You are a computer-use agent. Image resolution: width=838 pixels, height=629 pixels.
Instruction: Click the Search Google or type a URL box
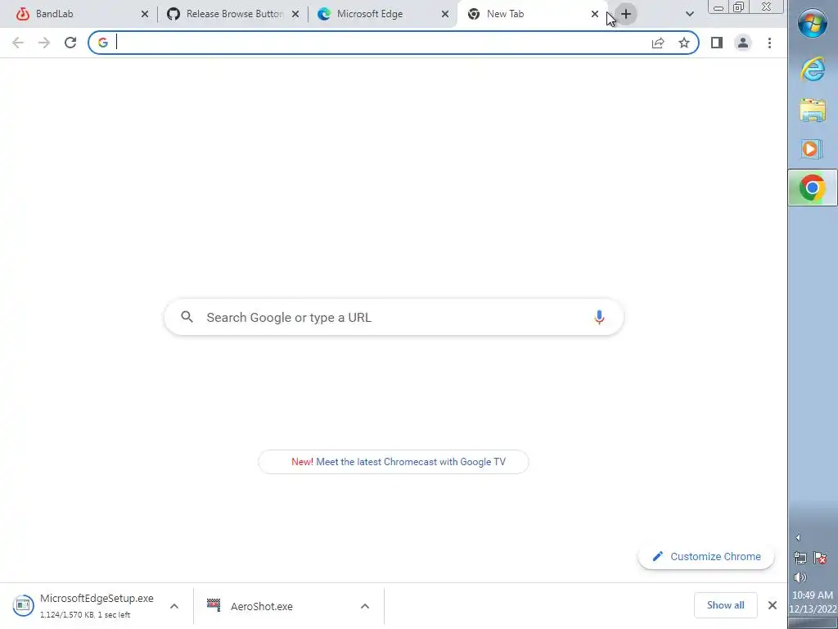click(x=394, y=317)
